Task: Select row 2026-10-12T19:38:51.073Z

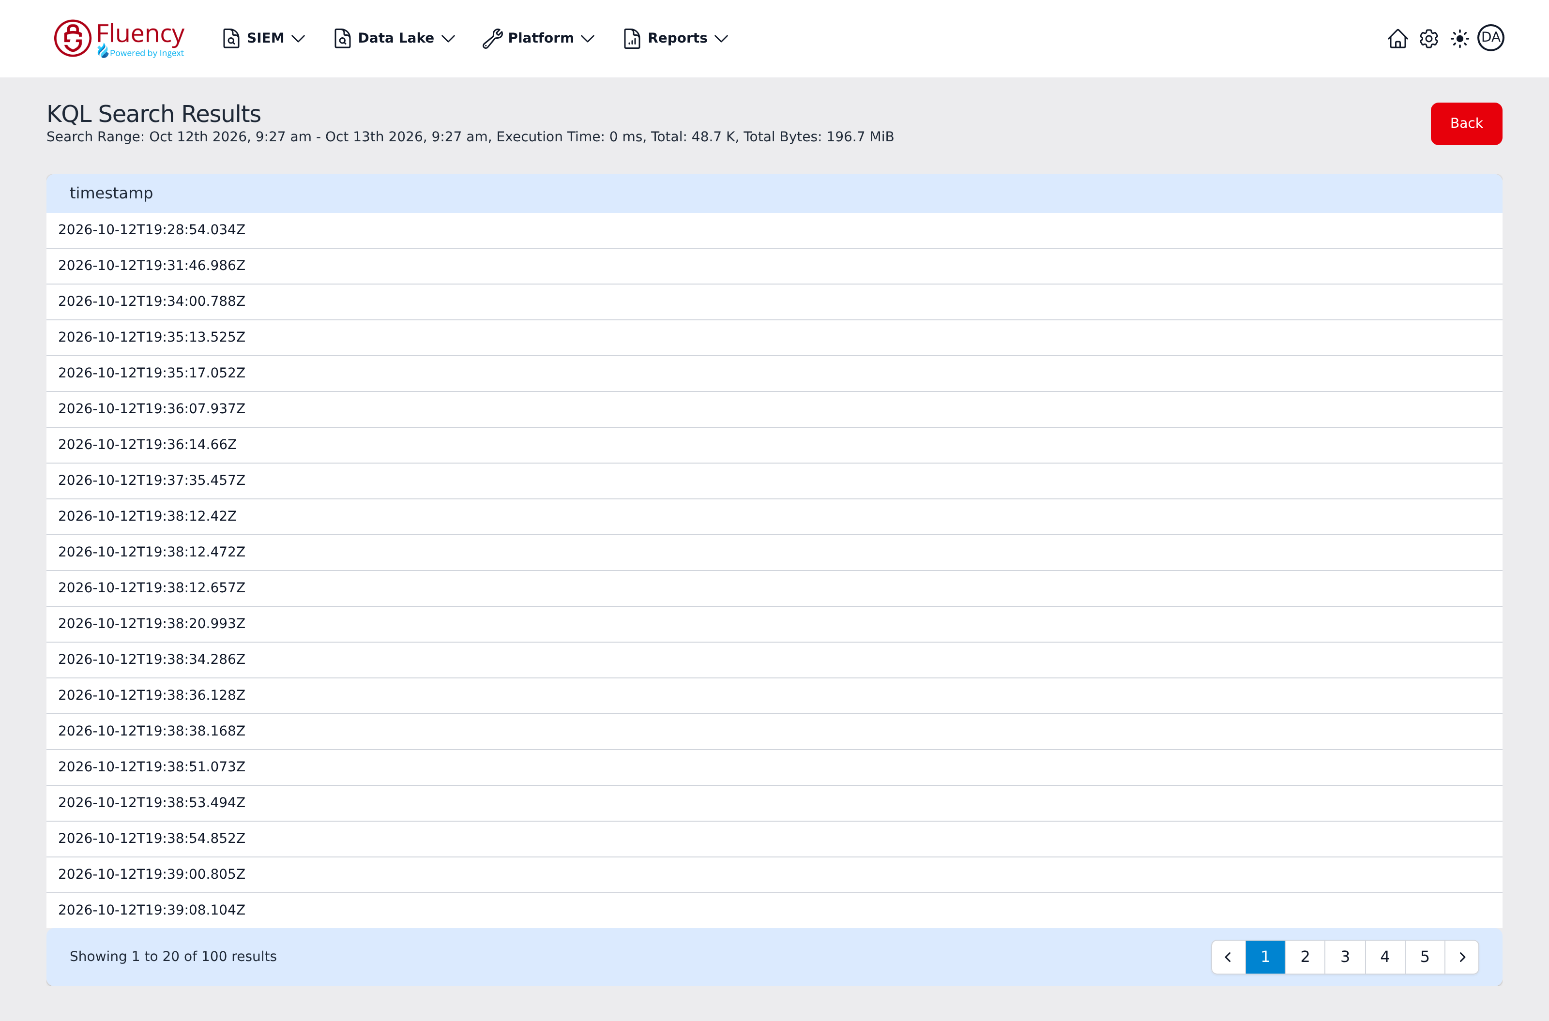Action: (774, 767)
